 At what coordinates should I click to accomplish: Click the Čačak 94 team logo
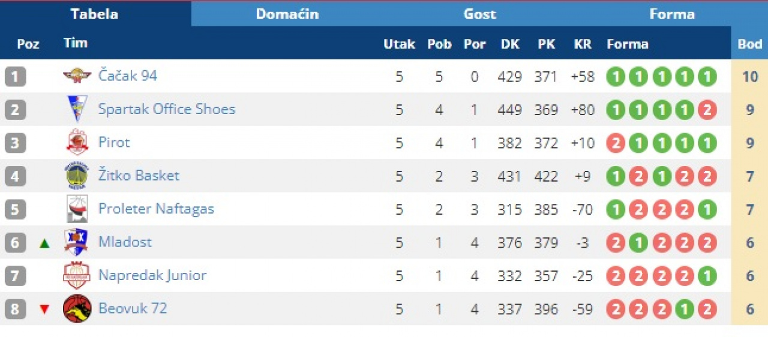click(77, 76)
